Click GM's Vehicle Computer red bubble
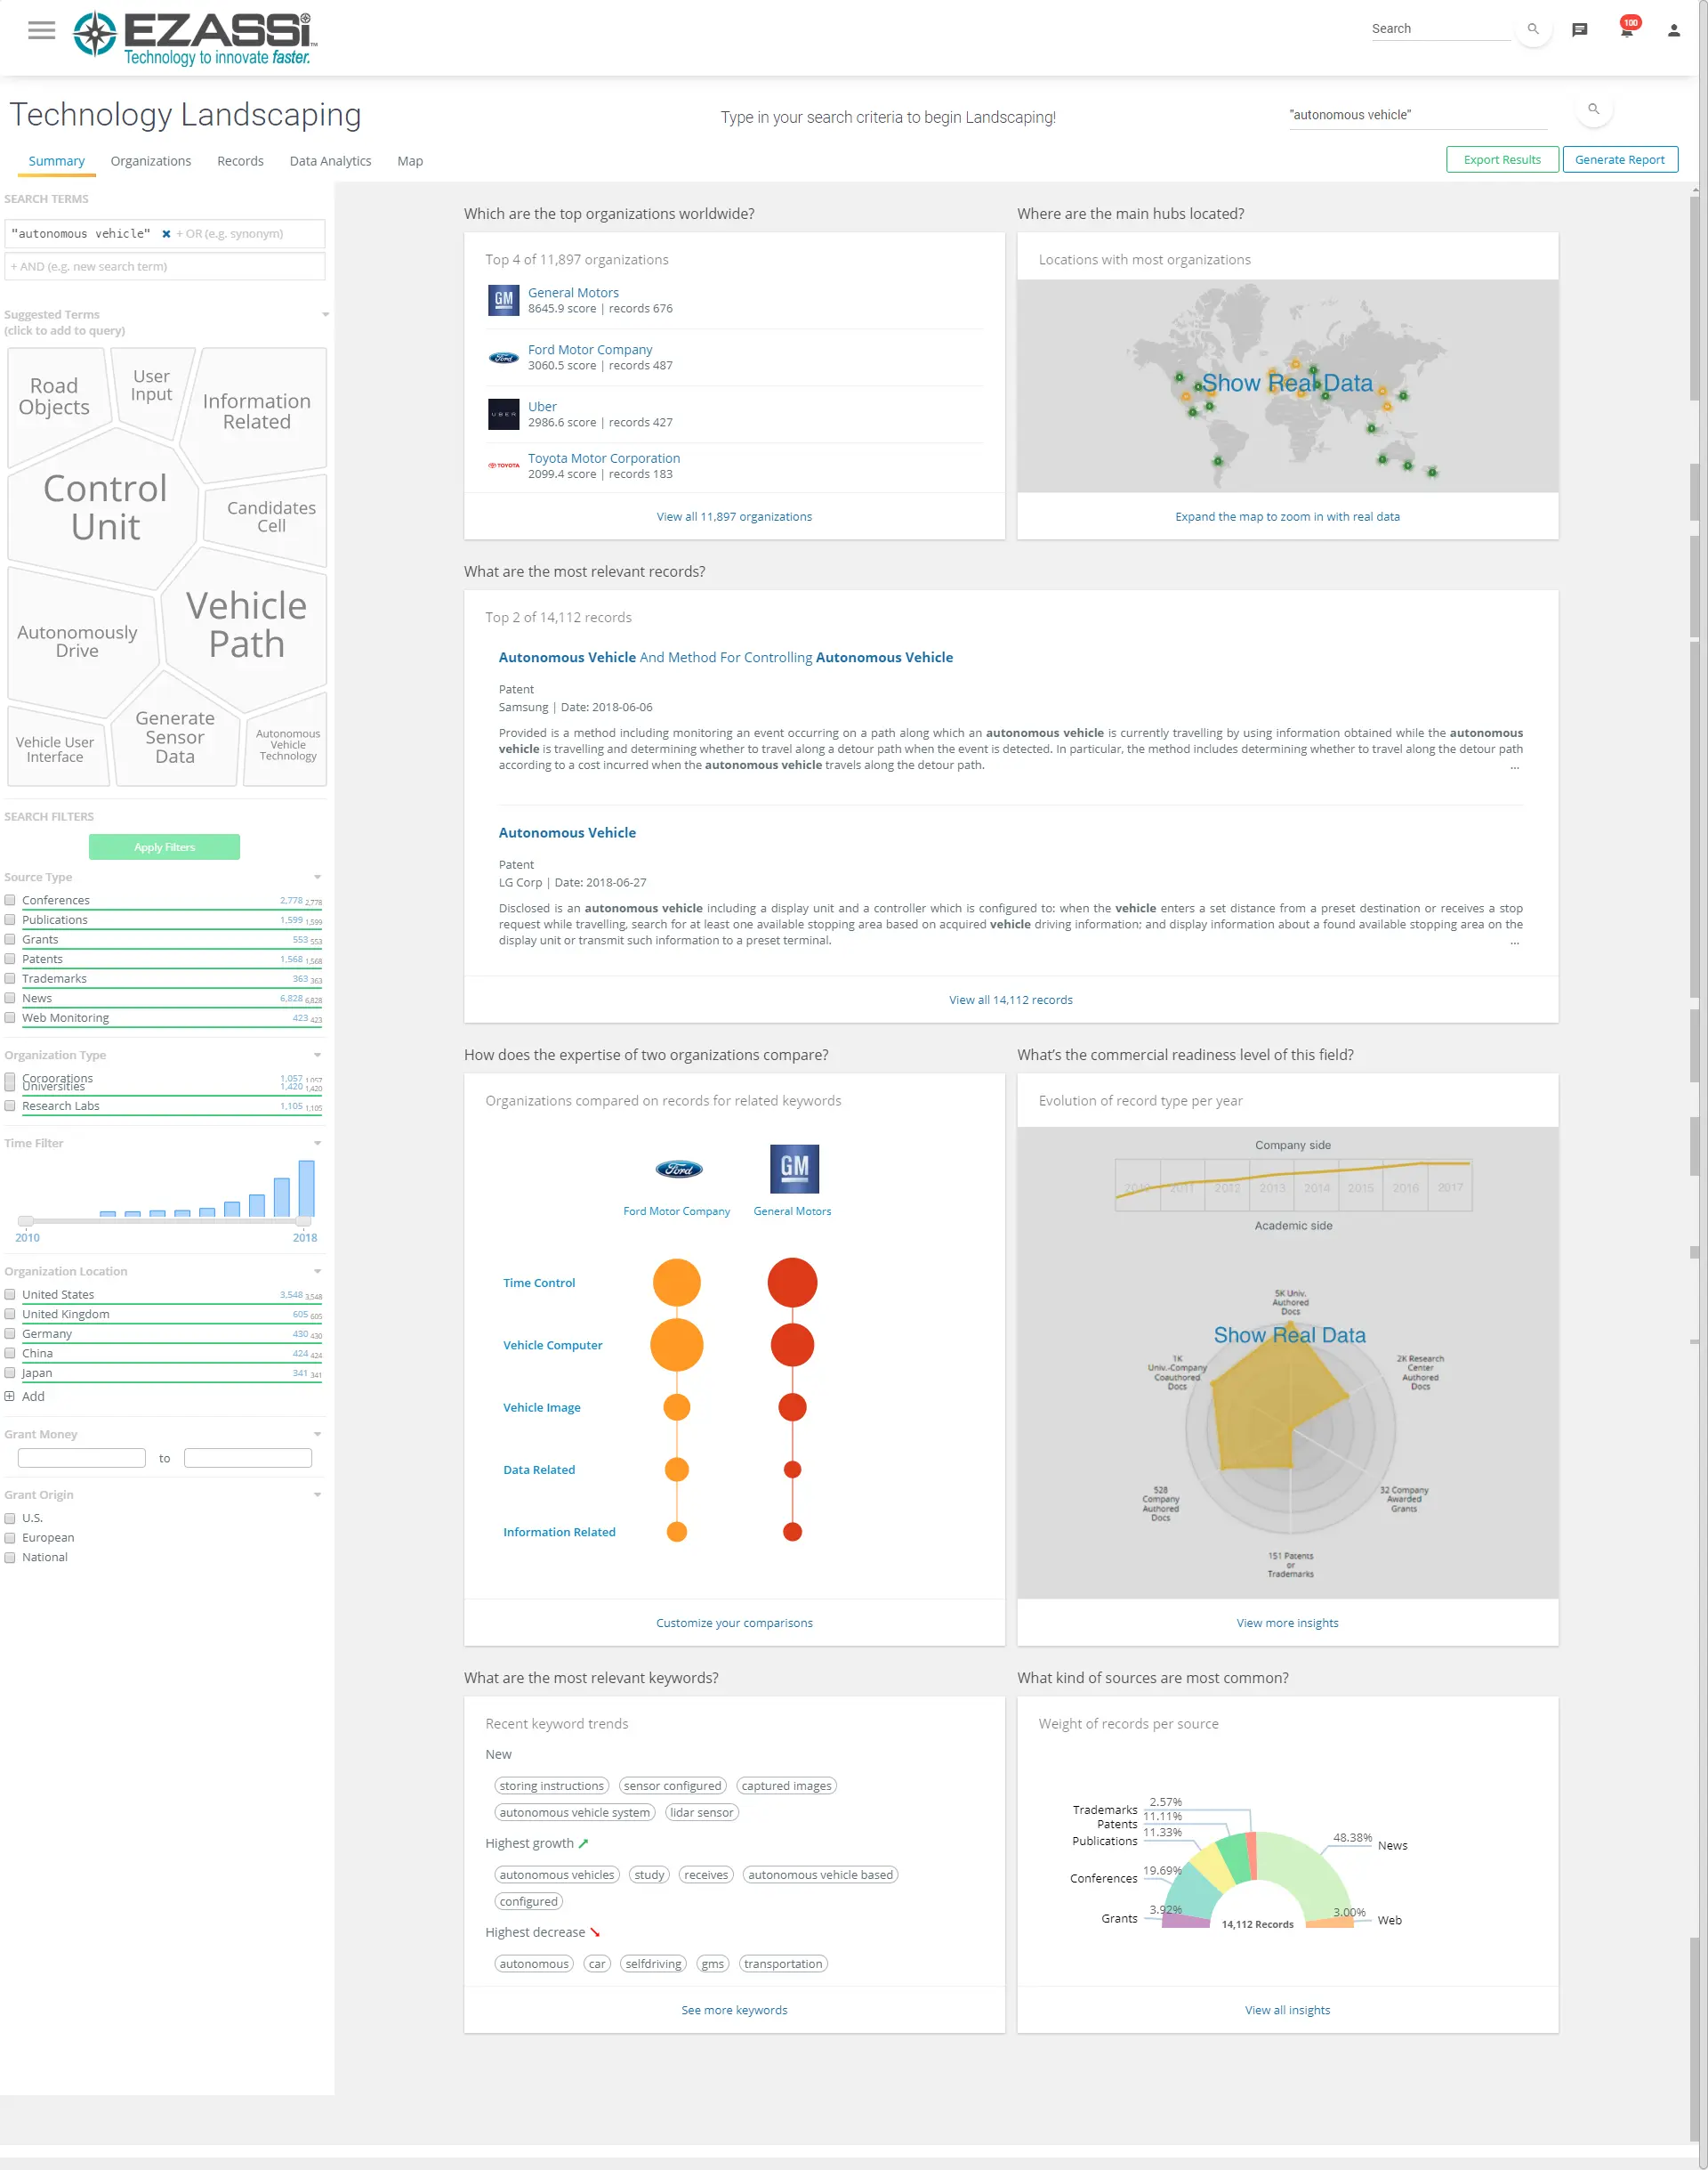Screen dimensions: 1708x2170 792,1345
